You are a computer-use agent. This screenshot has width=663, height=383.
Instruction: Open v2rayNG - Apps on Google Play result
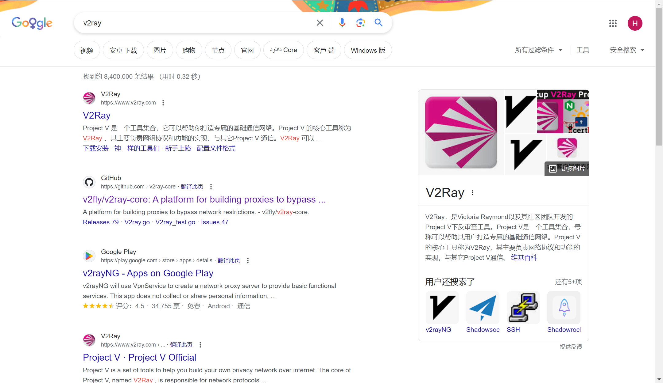click(x=148, y=273)
